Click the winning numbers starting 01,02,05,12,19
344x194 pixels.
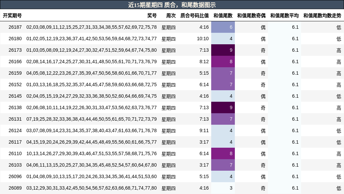pyautogui.click(x=92, y=39)
